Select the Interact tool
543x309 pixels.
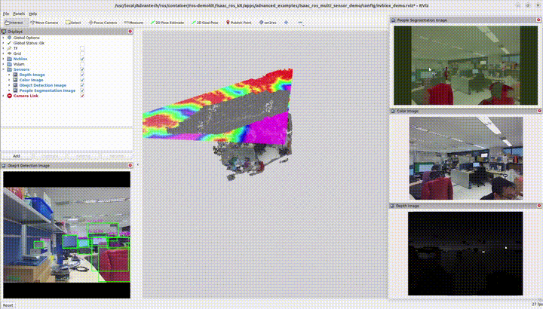(13, 23)
